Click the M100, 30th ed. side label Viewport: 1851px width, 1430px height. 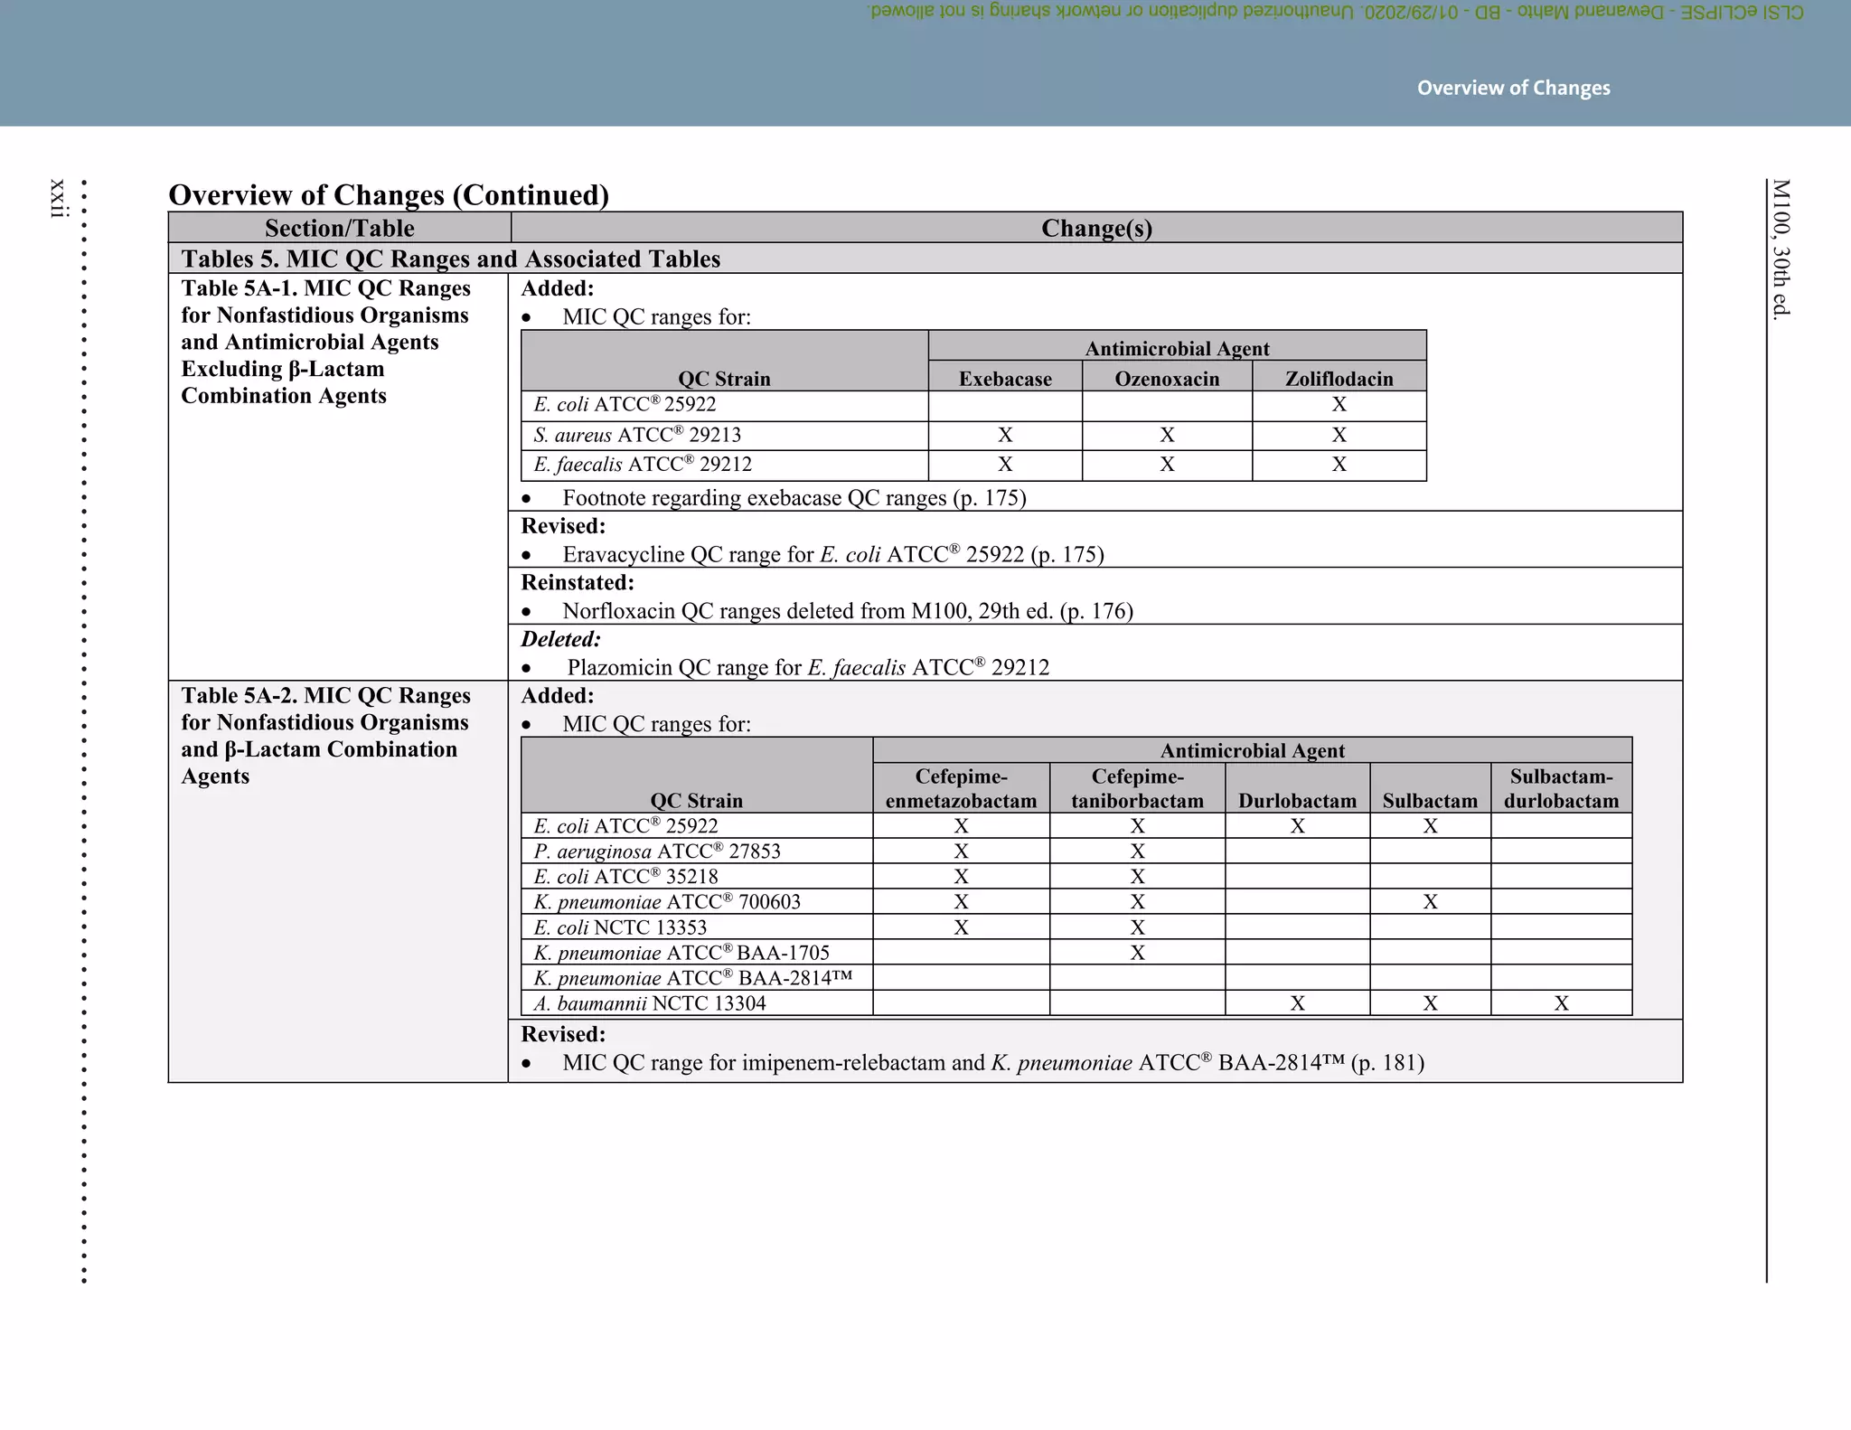point(1781,249)
